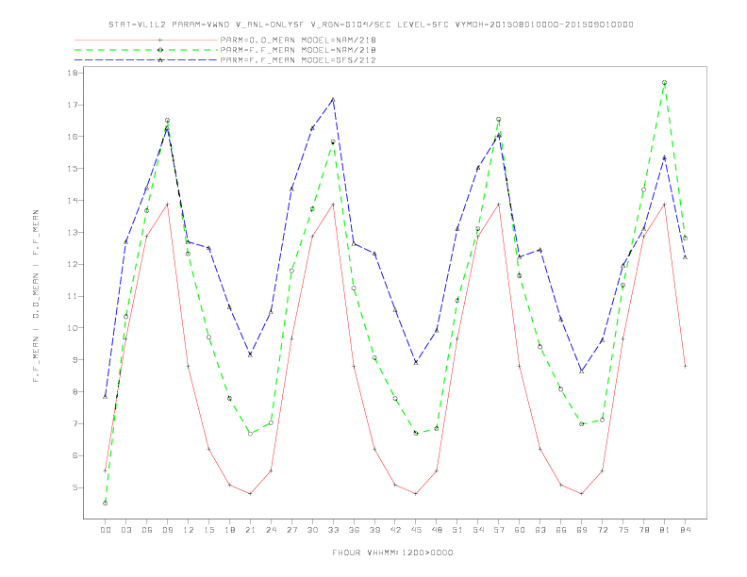Image resolution: width=747 pixels, height=577 pixels.
Task: Click x-axis forecast hour label 81
Action: pos(665,530)
